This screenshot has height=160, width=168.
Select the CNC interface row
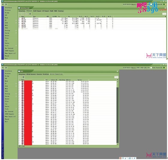point(92,18)
